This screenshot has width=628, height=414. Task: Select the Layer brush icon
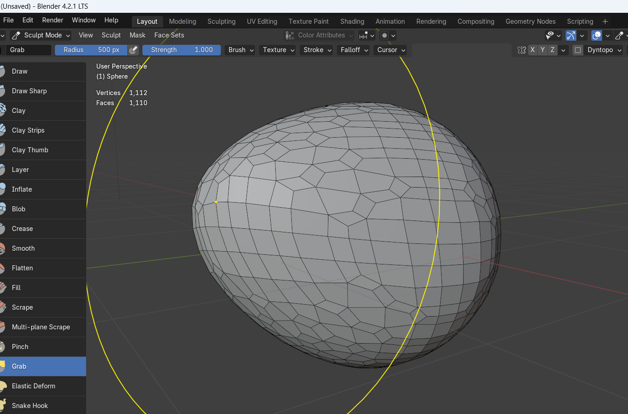[x=2, y=170]
